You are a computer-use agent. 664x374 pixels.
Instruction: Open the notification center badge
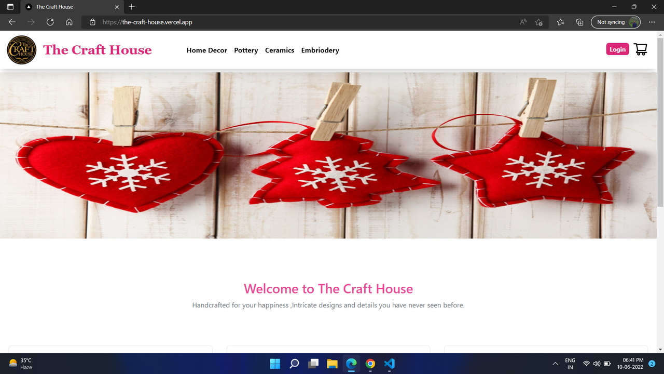click(x=652, y=364)
